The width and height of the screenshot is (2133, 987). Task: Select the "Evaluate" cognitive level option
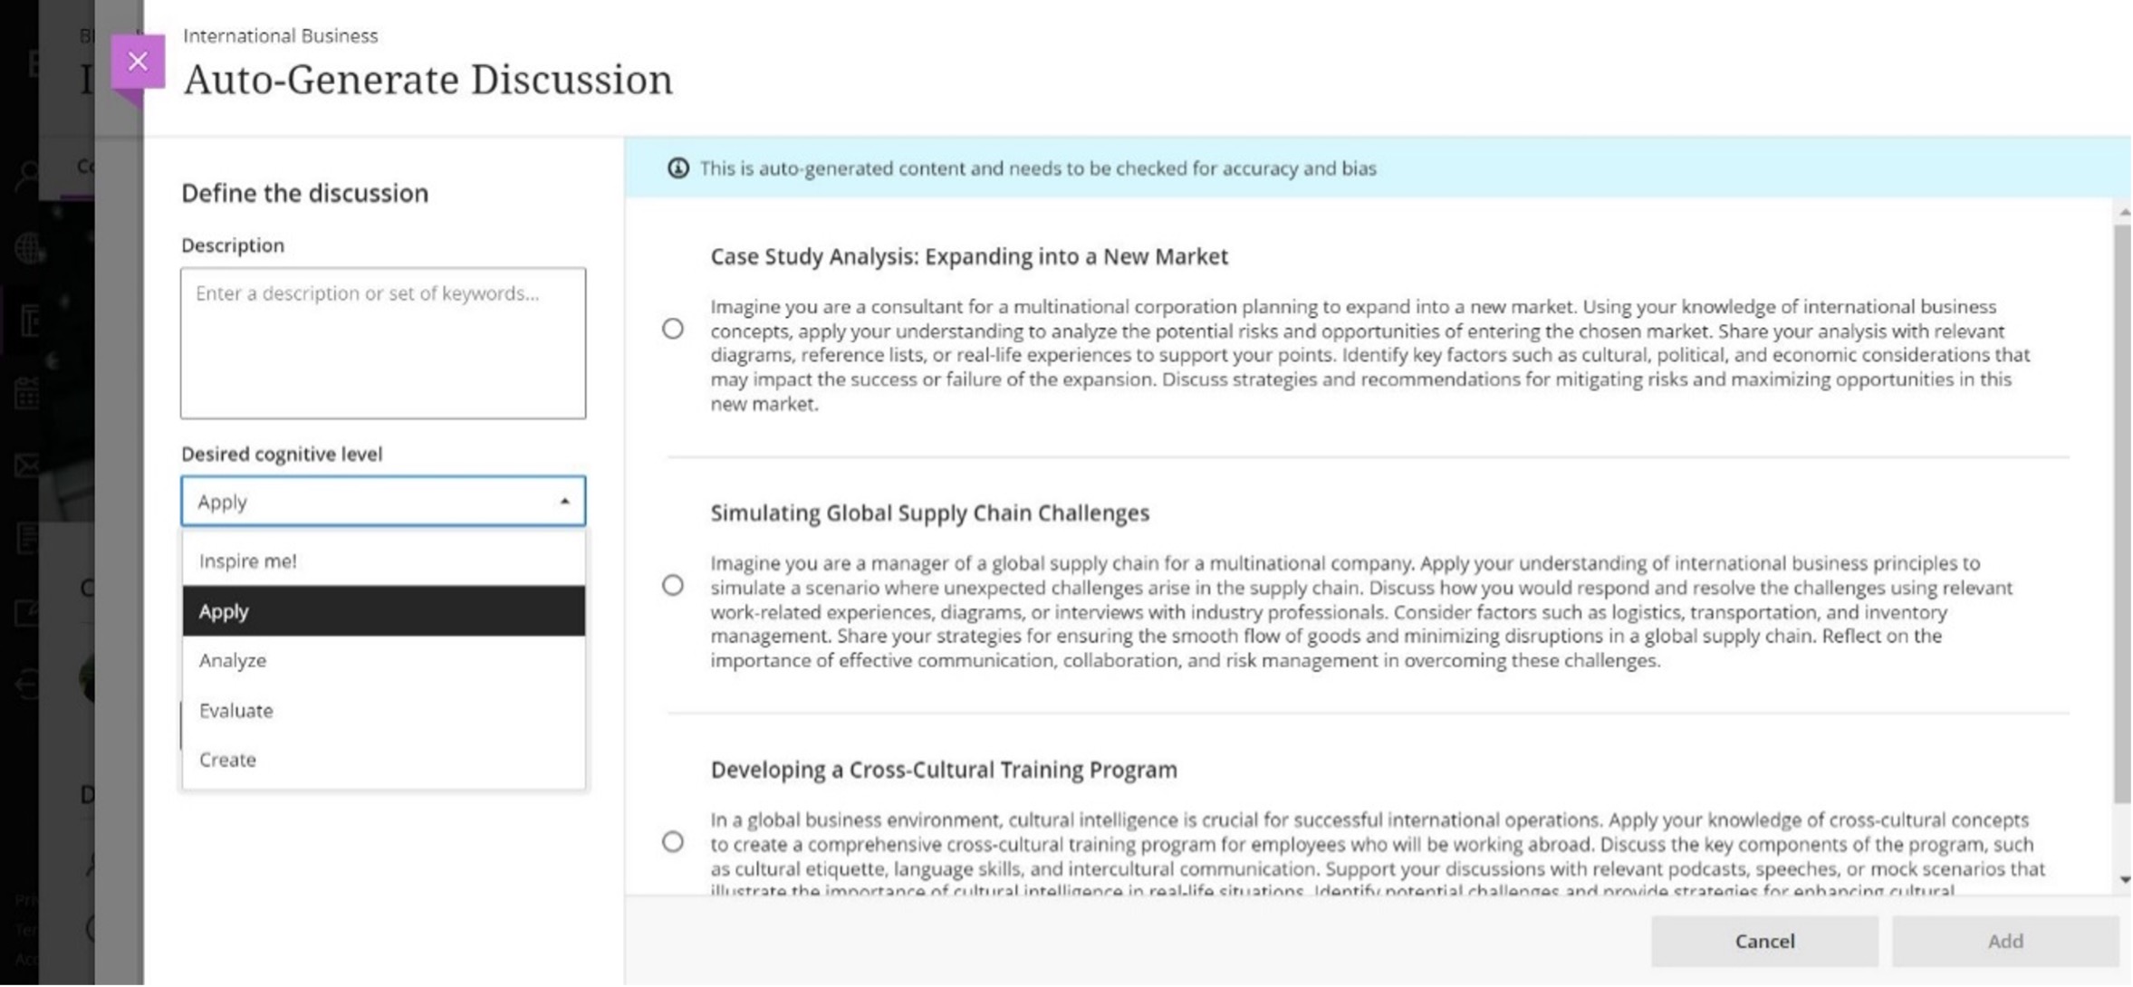click(x=236, y=711)
